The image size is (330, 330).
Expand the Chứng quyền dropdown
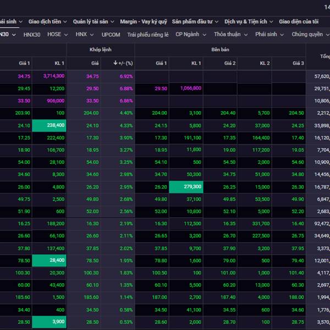310,34
